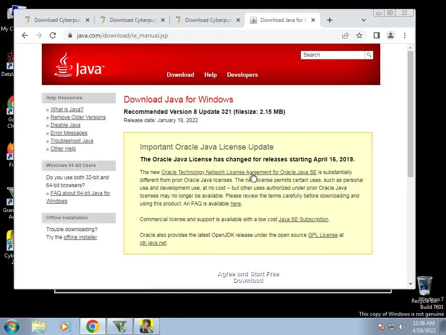446x335 pixels.
Task: Click the network tray icon
Action: click(x=392, y=327)
